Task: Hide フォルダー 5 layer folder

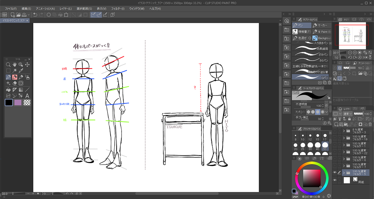Action: (335, 172)
